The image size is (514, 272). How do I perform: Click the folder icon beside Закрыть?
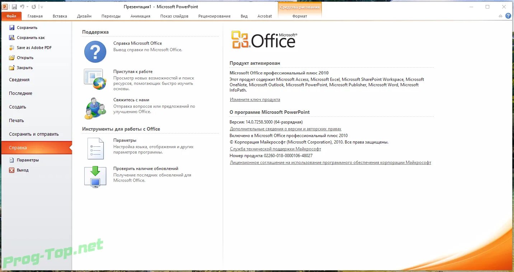point(12,68)
